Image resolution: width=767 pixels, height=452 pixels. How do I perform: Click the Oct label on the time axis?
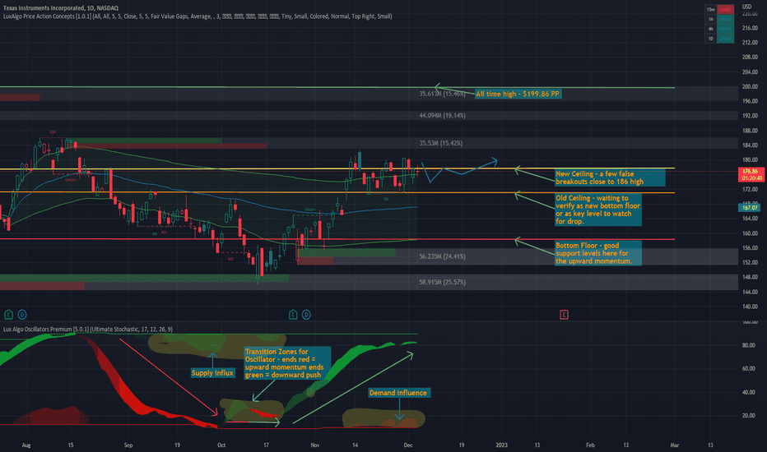[221, 445]
